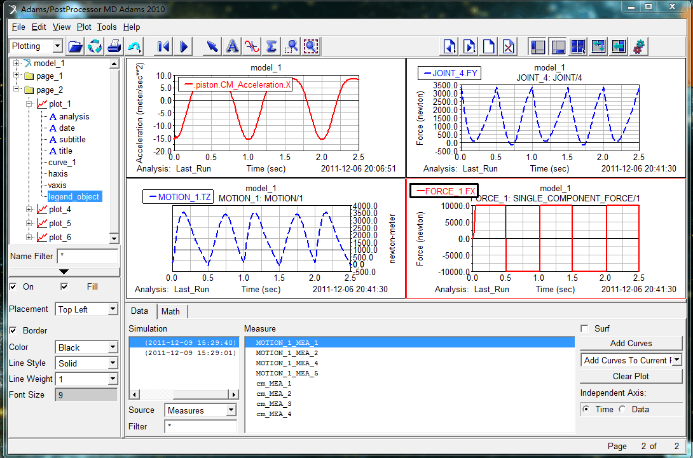
Task: Click the printer icon
Action: [x=114, y=46]
